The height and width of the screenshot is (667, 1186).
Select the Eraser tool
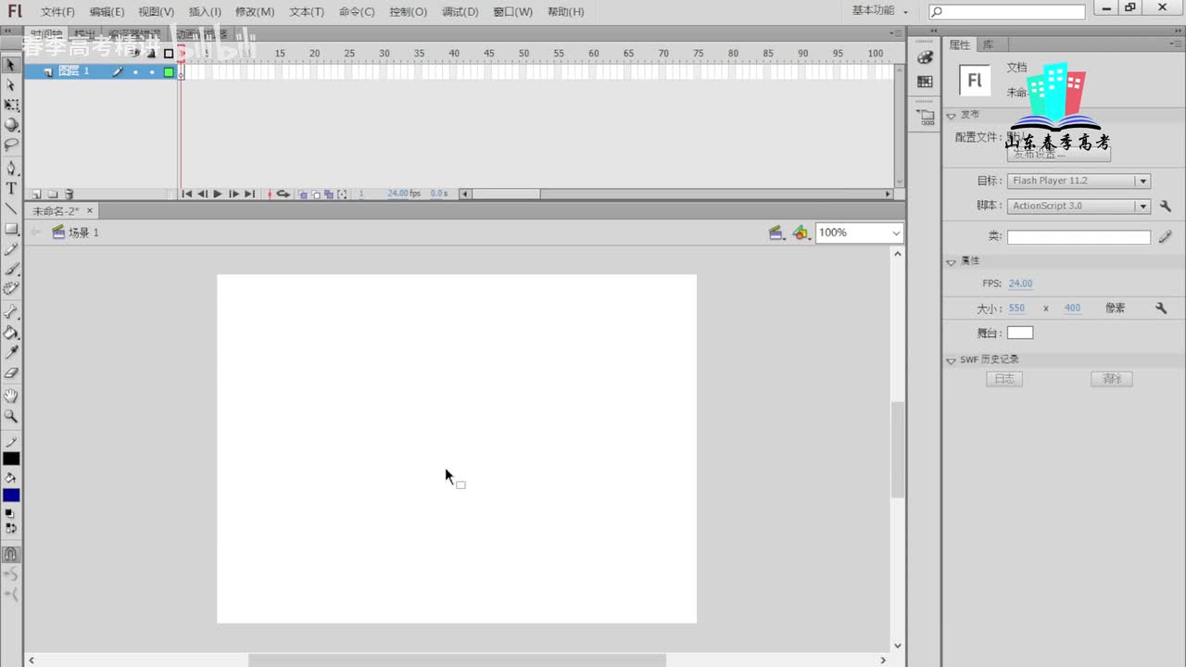(x=11, y=373)
